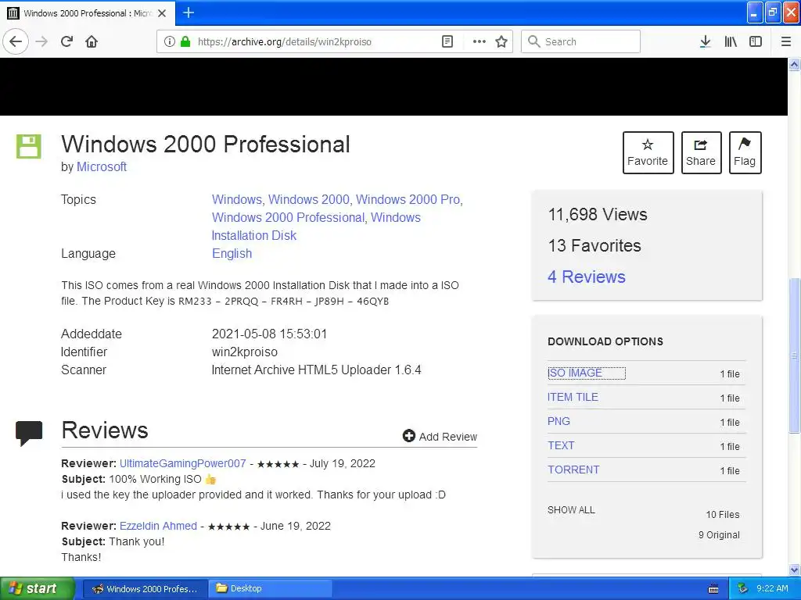The height and width of the screenshot is (600, 801).
Task: Jump to the 4 Reviews link
Action: [x=587, y=277]
